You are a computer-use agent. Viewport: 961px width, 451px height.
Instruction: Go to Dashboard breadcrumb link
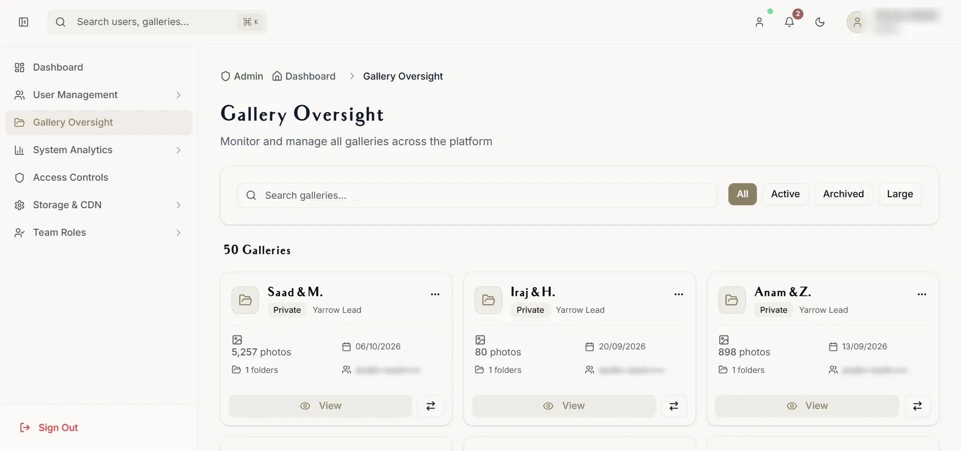(x=304, y=76)
